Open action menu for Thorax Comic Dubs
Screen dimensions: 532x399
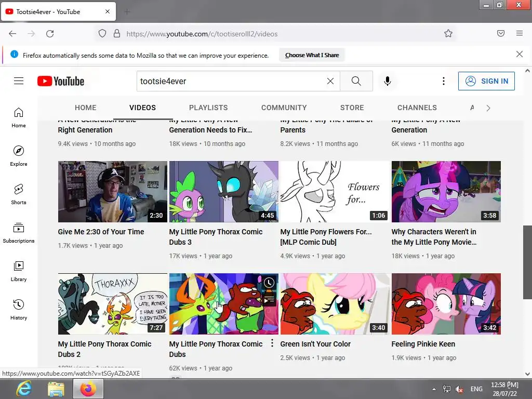coord(272,343)
